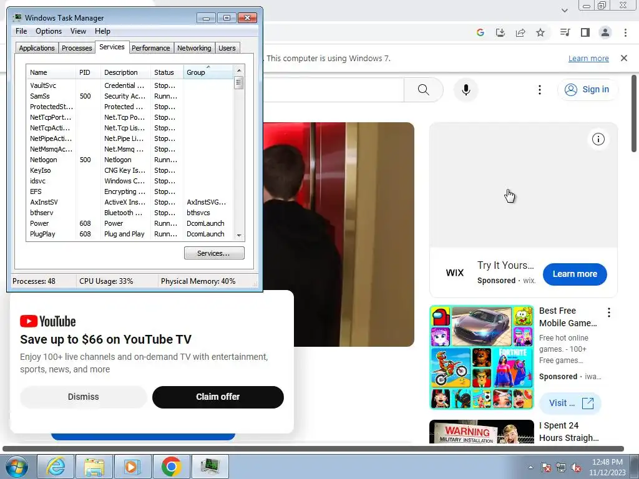The image size is (639, 479).
Task: Click the volume tray icon
Action: [576, 467]
